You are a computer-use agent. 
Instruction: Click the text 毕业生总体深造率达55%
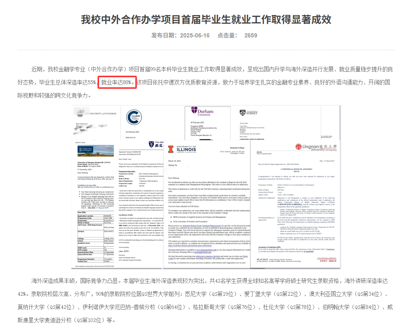coord(67,83)
